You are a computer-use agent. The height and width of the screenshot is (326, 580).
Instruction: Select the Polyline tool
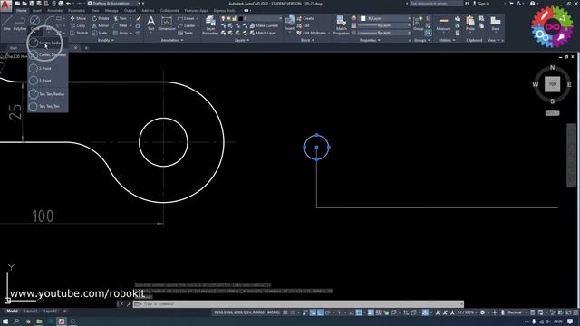(x=20, y=23)
